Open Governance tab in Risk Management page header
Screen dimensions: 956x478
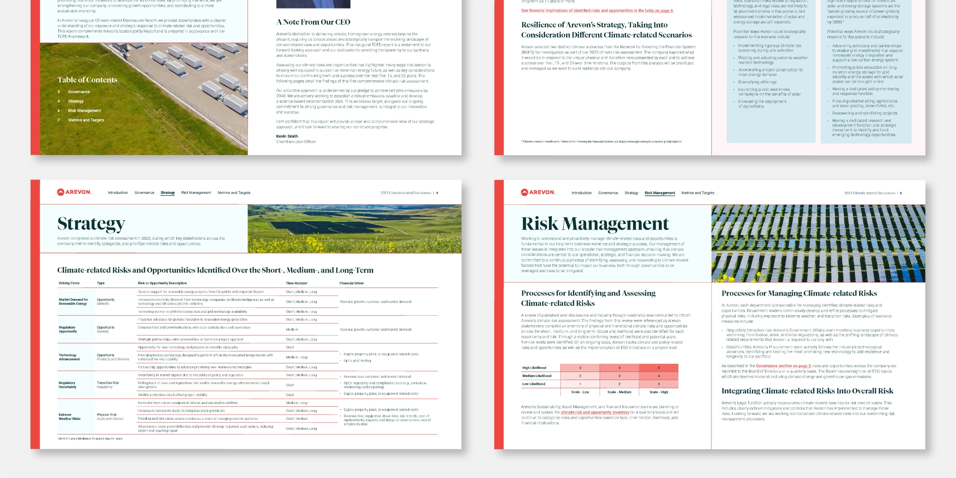click(608, 193)
